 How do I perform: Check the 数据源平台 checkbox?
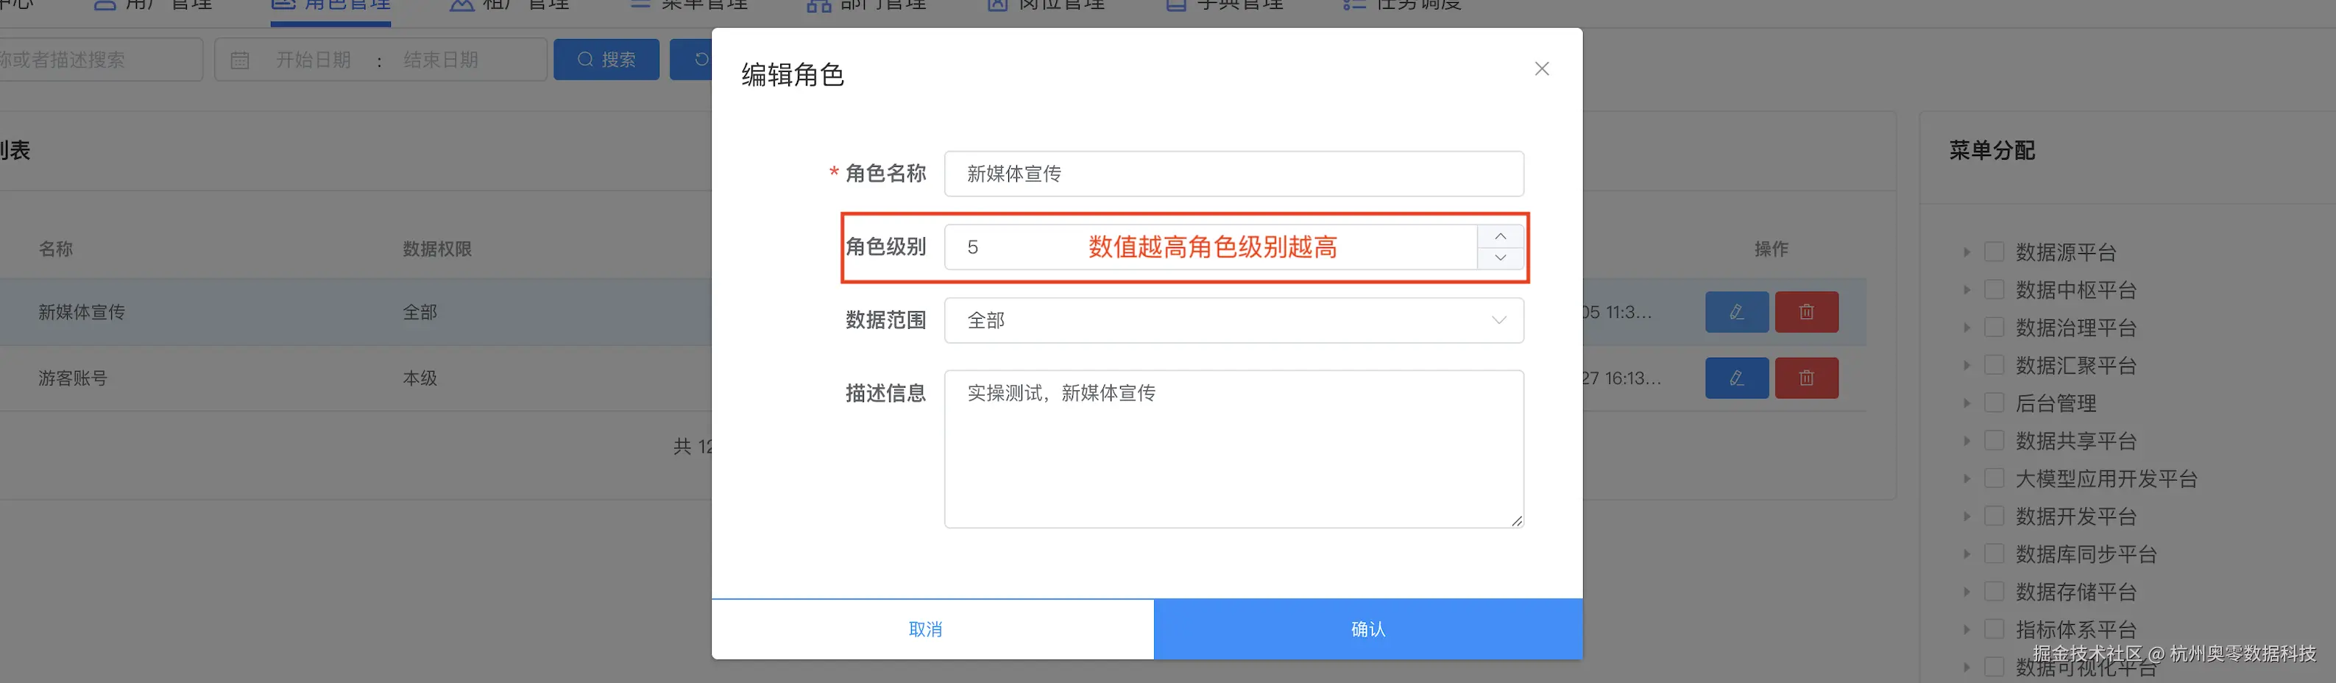coord(1995,252)
